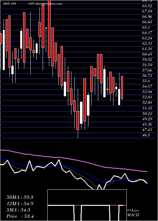Click the 5MA : 54.5 readout
Viewport: 158px width, 221px height.
tap(18, 210)
